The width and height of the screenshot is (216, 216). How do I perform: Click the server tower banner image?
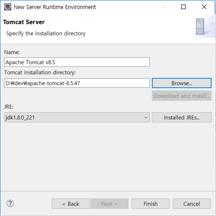(200, 26)
